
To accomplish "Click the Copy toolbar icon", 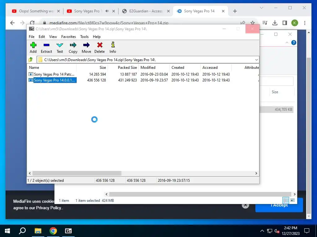I will click(x=73, y=48).
